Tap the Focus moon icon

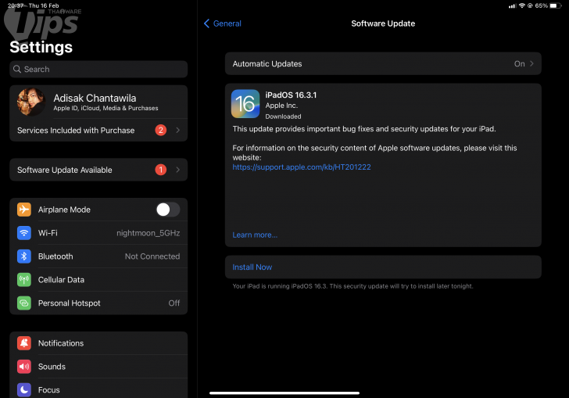click(24, 389)
